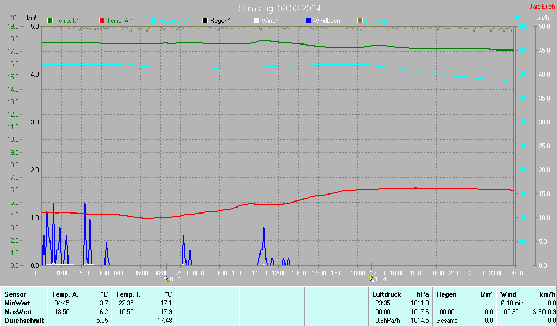
Task: Click the pressure average 1014.5
Action: [420, 321]
